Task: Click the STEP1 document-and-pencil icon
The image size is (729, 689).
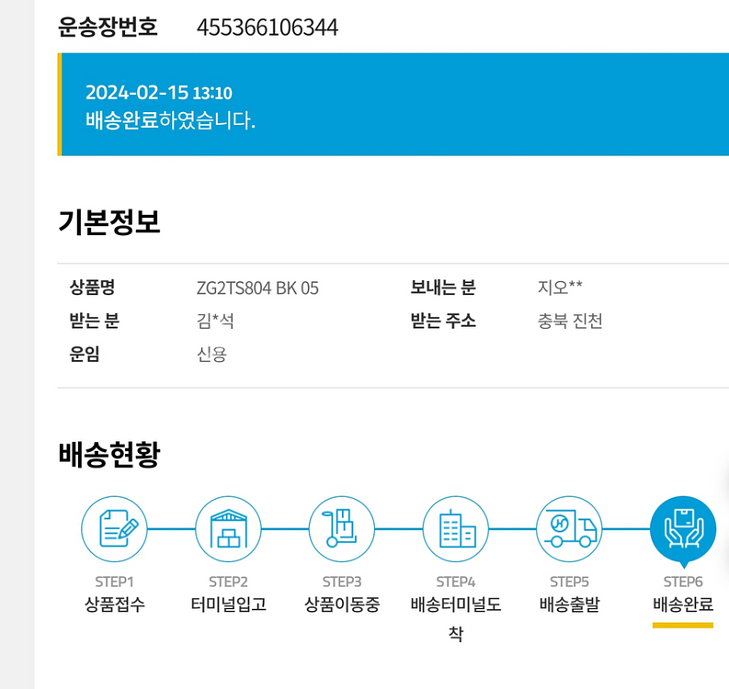Action: [114, 529]
